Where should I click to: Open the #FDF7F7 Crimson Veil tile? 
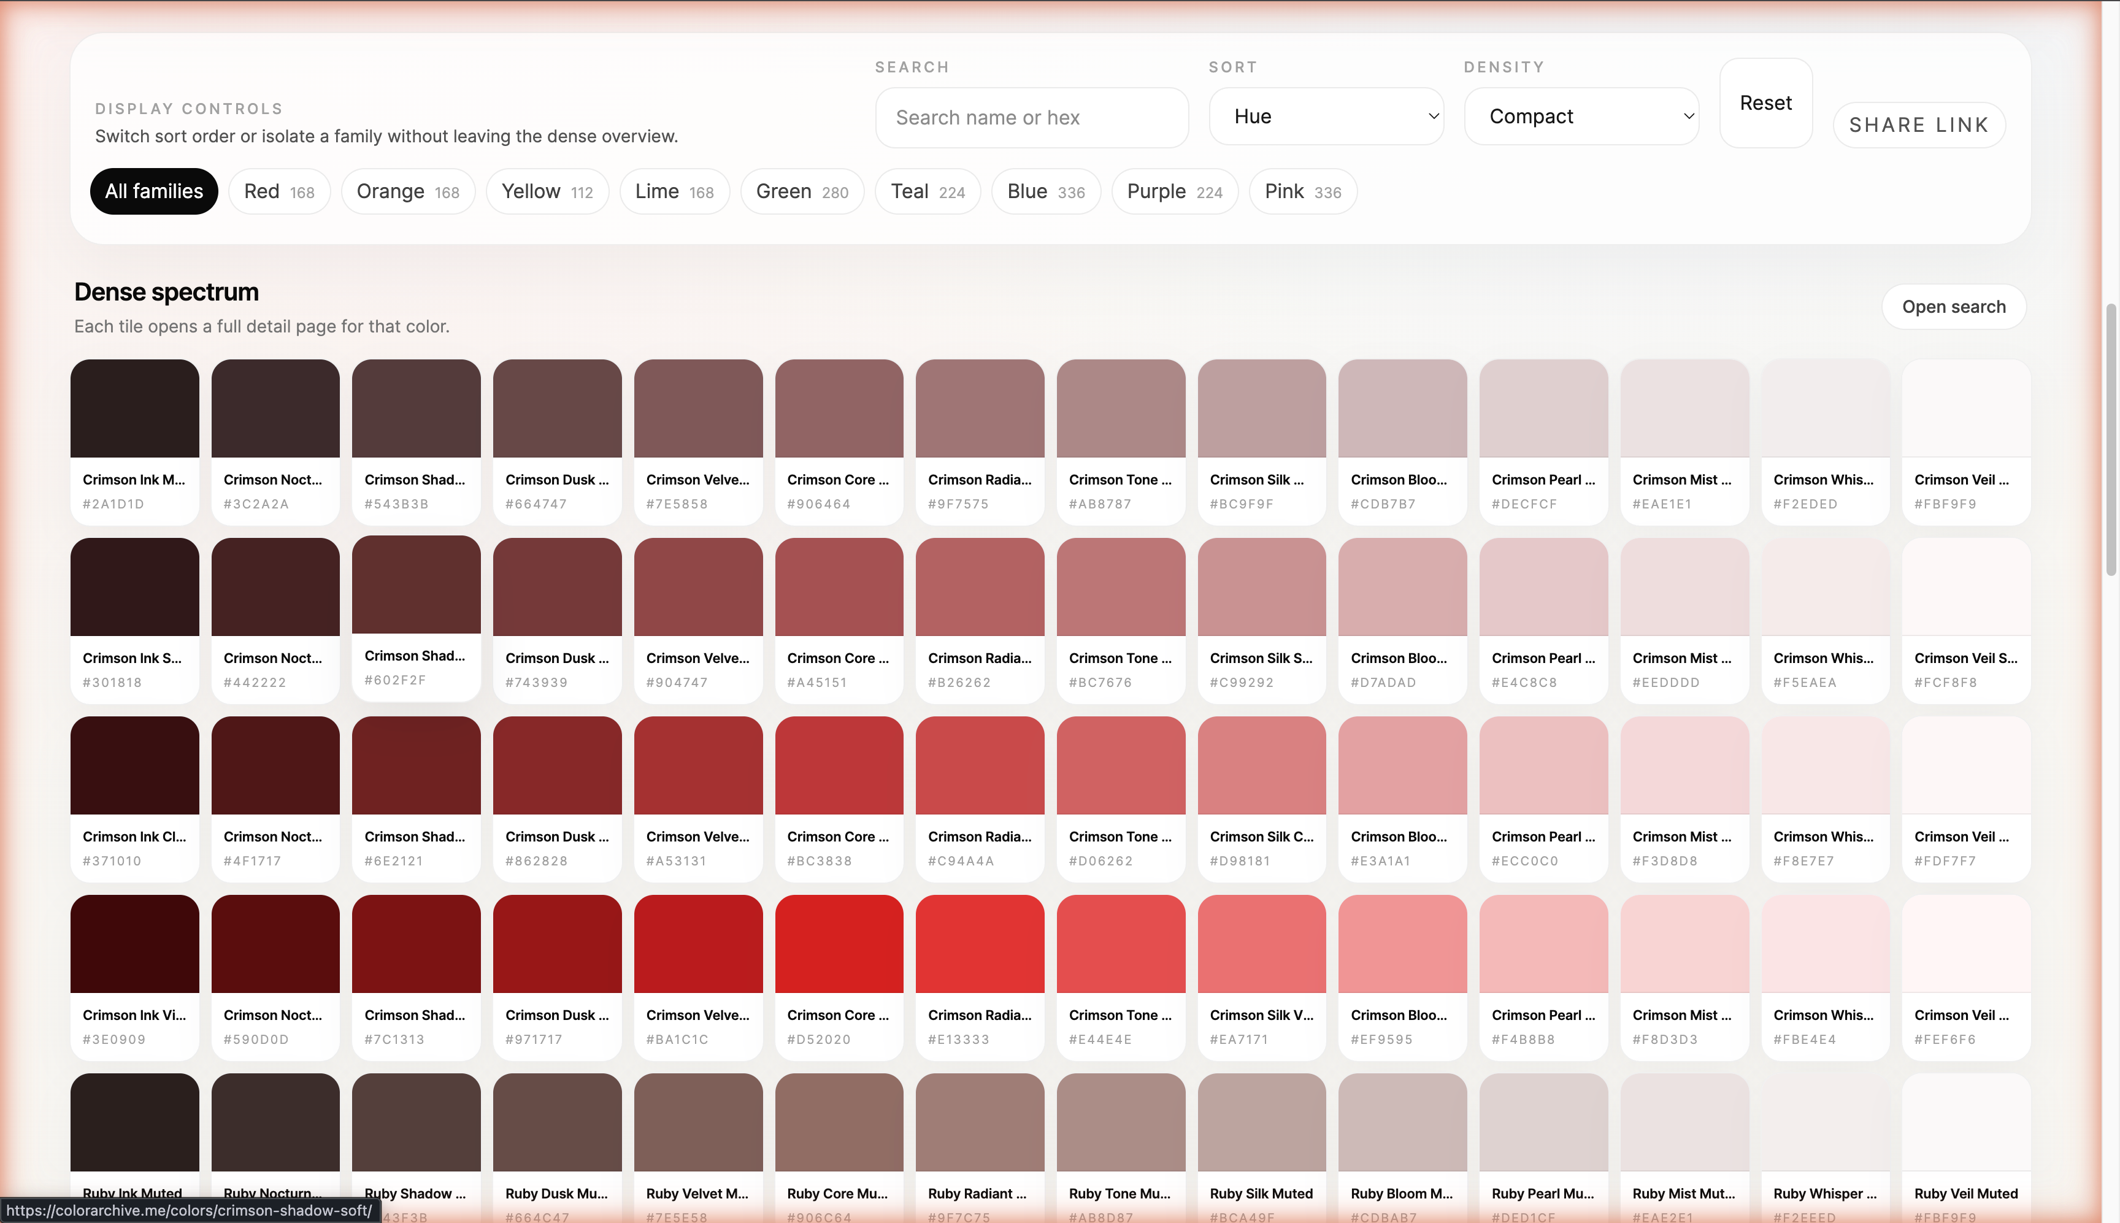1966,799
